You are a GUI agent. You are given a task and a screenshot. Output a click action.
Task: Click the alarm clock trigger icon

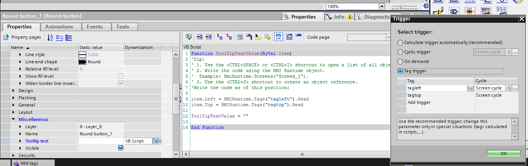point(278,37)
